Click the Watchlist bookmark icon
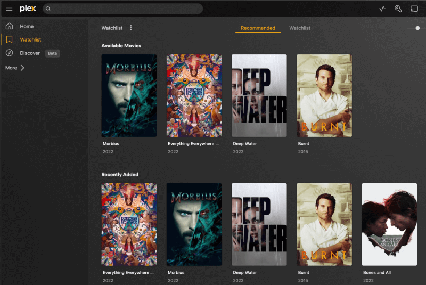This screenshot has width=426, height=285. pyautogui.click(x=9, y=39)
